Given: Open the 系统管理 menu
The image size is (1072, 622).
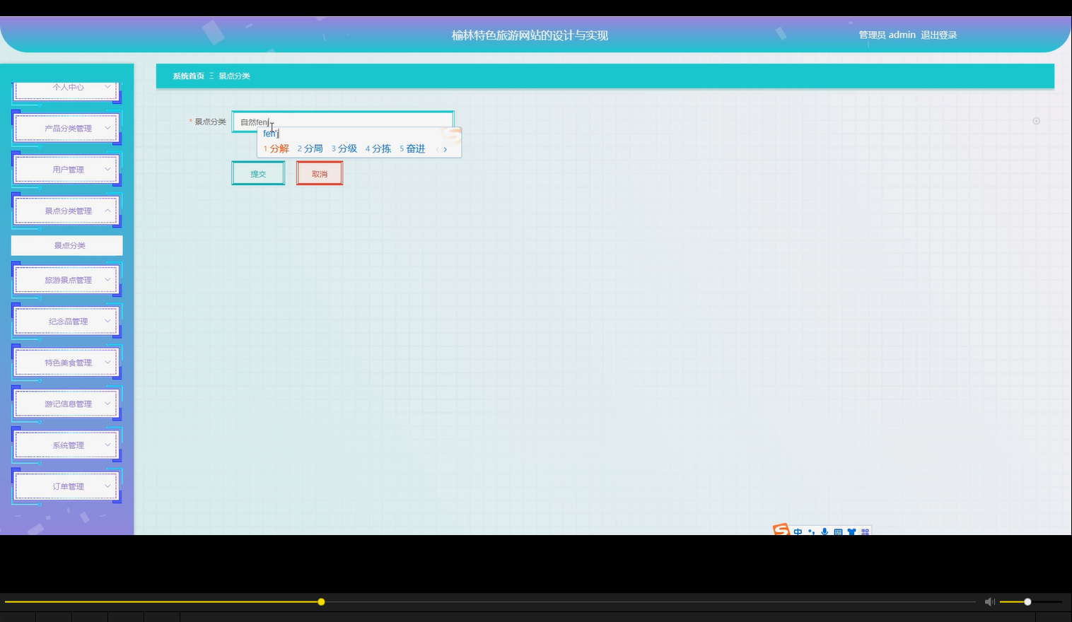Looking at the screenshot, I should pos(66,445).
